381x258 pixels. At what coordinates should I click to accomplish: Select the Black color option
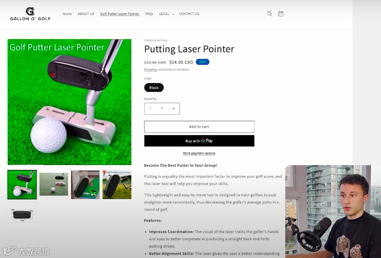point(154,88)
